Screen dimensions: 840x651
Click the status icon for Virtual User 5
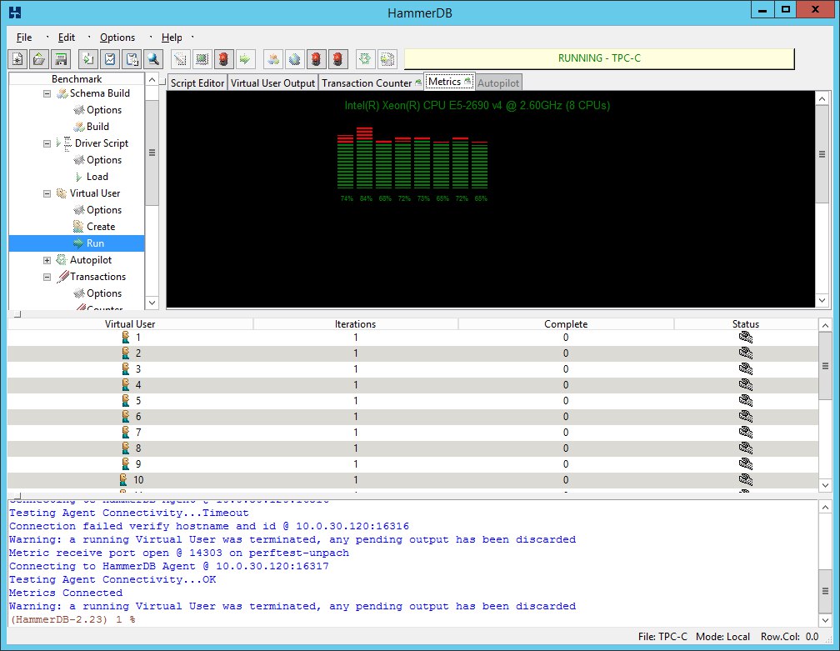(746, 401)
